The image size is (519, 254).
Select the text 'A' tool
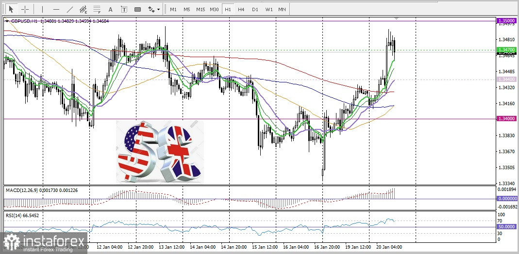(x=111, y=9)
